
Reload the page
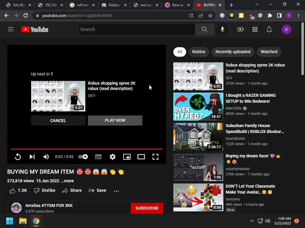26,15
